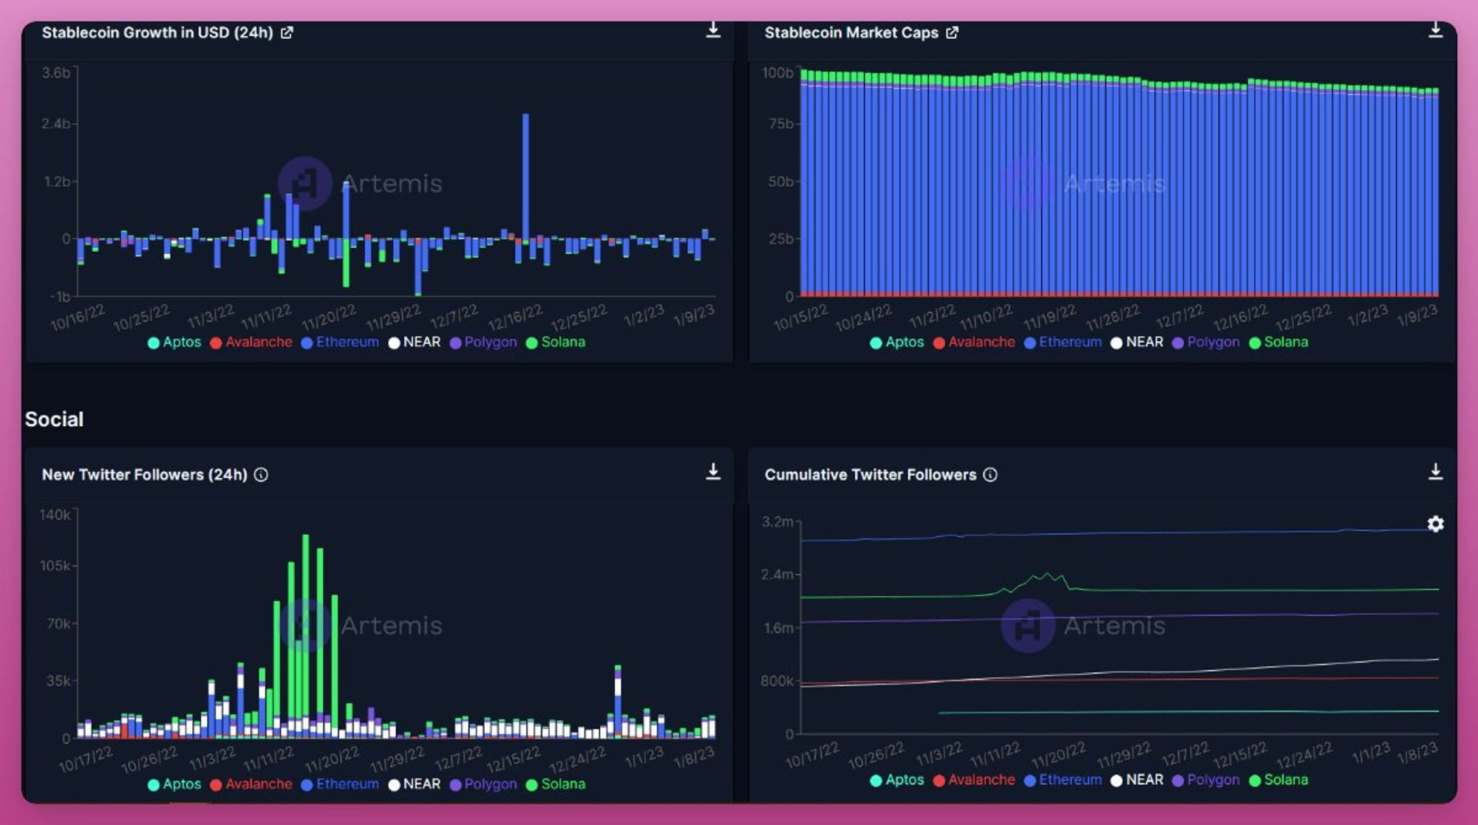Toggle Avalanche in Cumulative Twitter Followers legend
The image size is (1478, 825).
974,779
